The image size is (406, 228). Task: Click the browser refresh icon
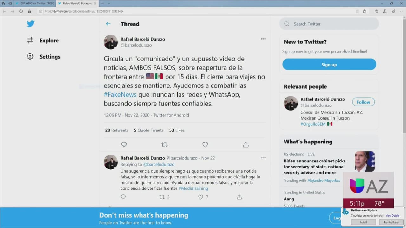[x=21, y=11]
